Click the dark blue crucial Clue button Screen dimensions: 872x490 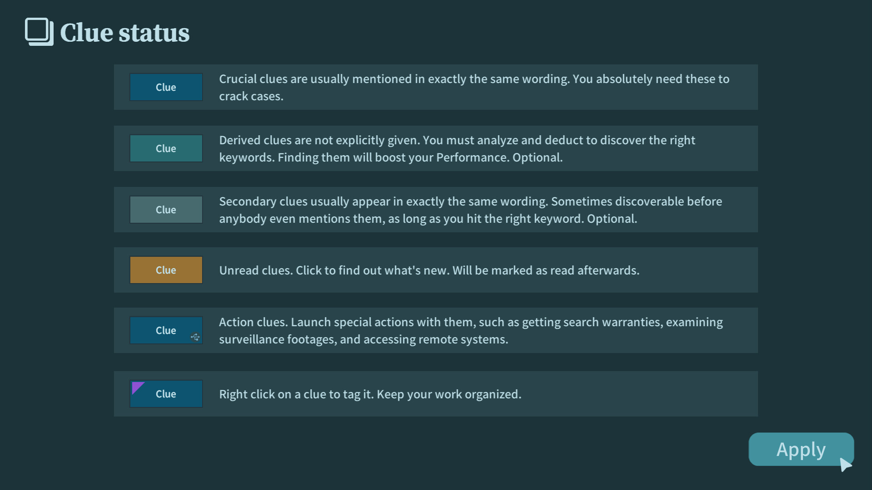166,87
